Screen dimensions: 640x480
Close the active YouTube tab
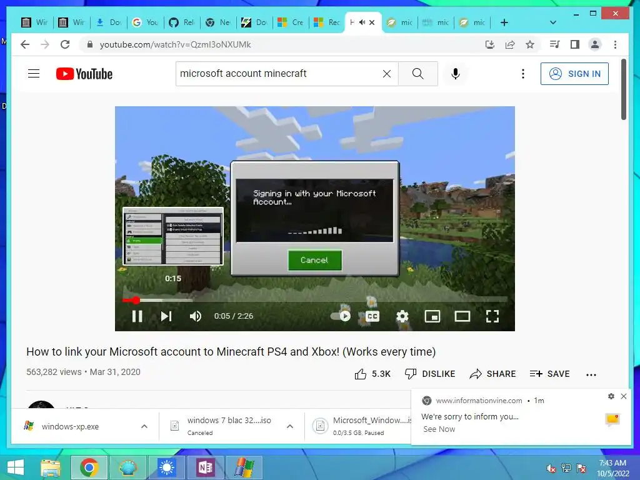pyautogui.click(x=372, y=22)
